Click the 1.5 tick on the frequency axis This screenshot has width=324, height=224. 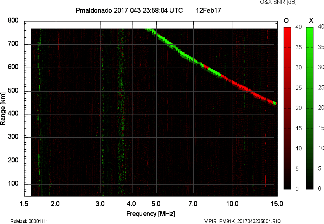pyautogui.click(x=24, y=203)
